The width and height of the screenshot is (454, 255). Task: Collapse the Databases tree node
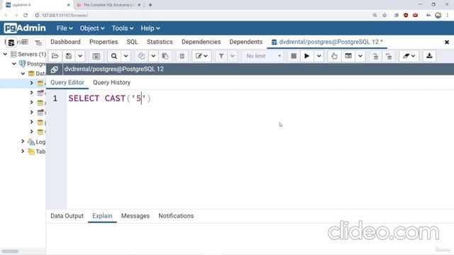point(23,74)
